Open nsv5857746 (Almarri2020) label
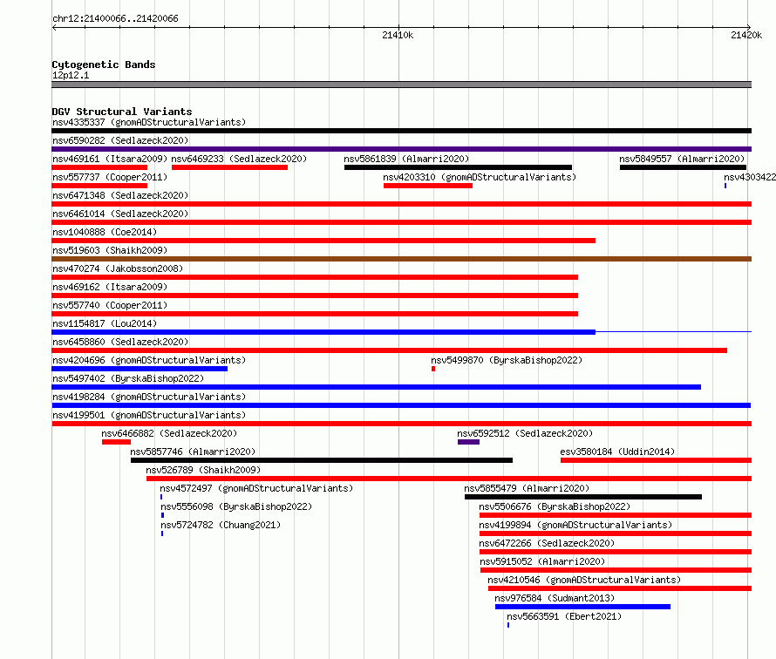Screen dimensions: 776x659 (193, 452)
